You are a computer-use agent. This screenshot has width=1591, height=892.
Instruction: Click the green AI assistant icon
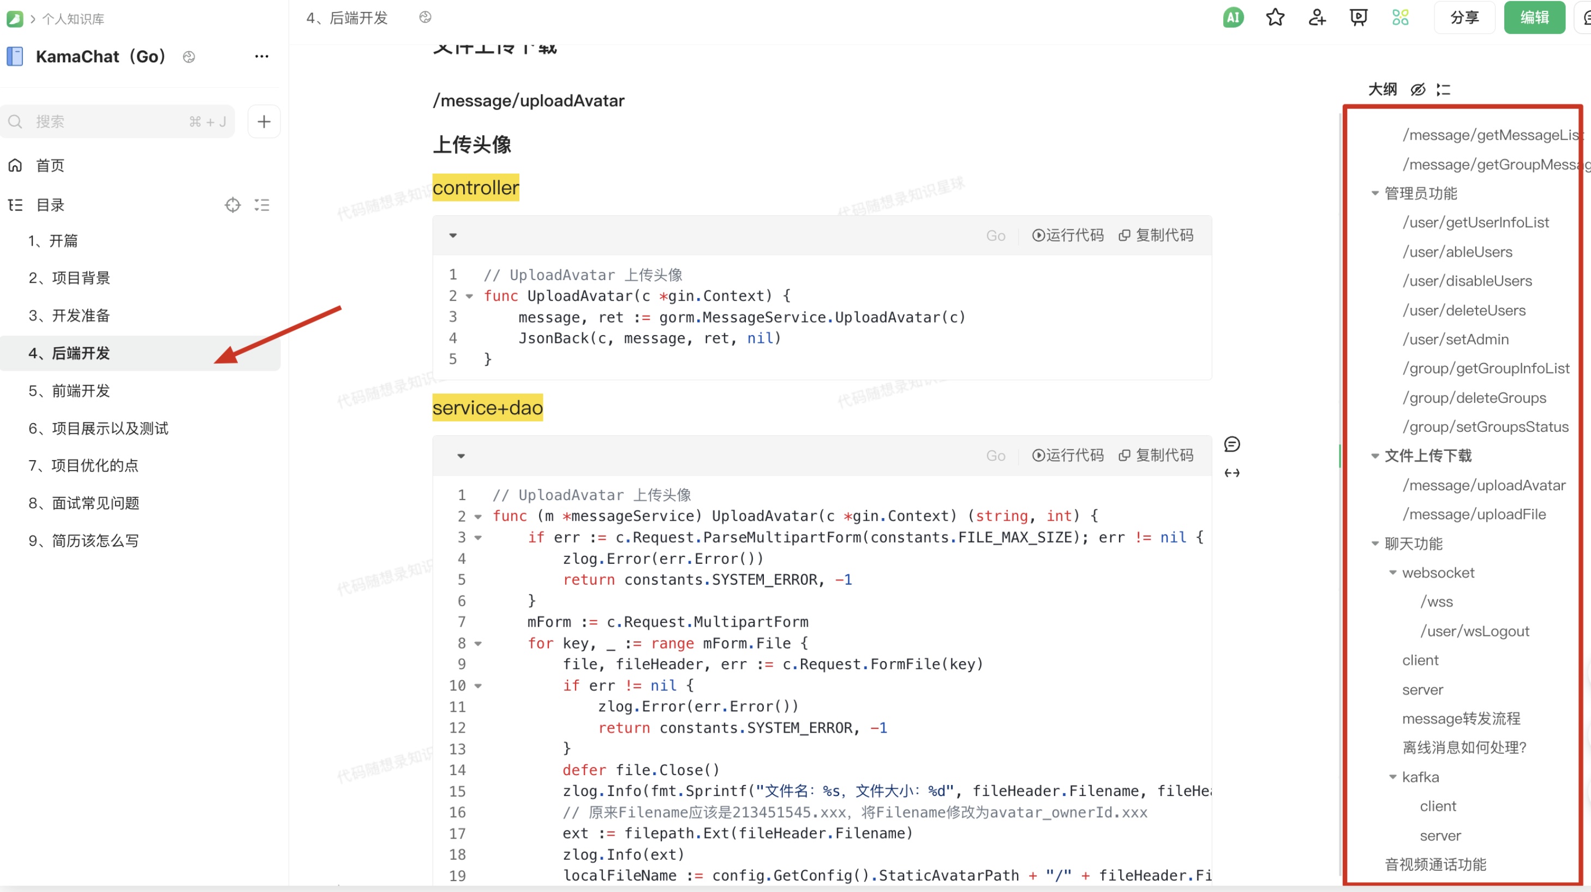pyautogui.click(x=1233, y=17)
